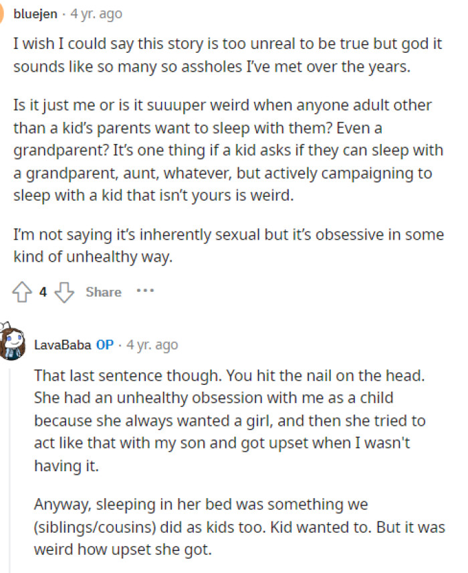Click the vote count showing 4
This screenshot has width=468, height=573.
coord(42,291)
